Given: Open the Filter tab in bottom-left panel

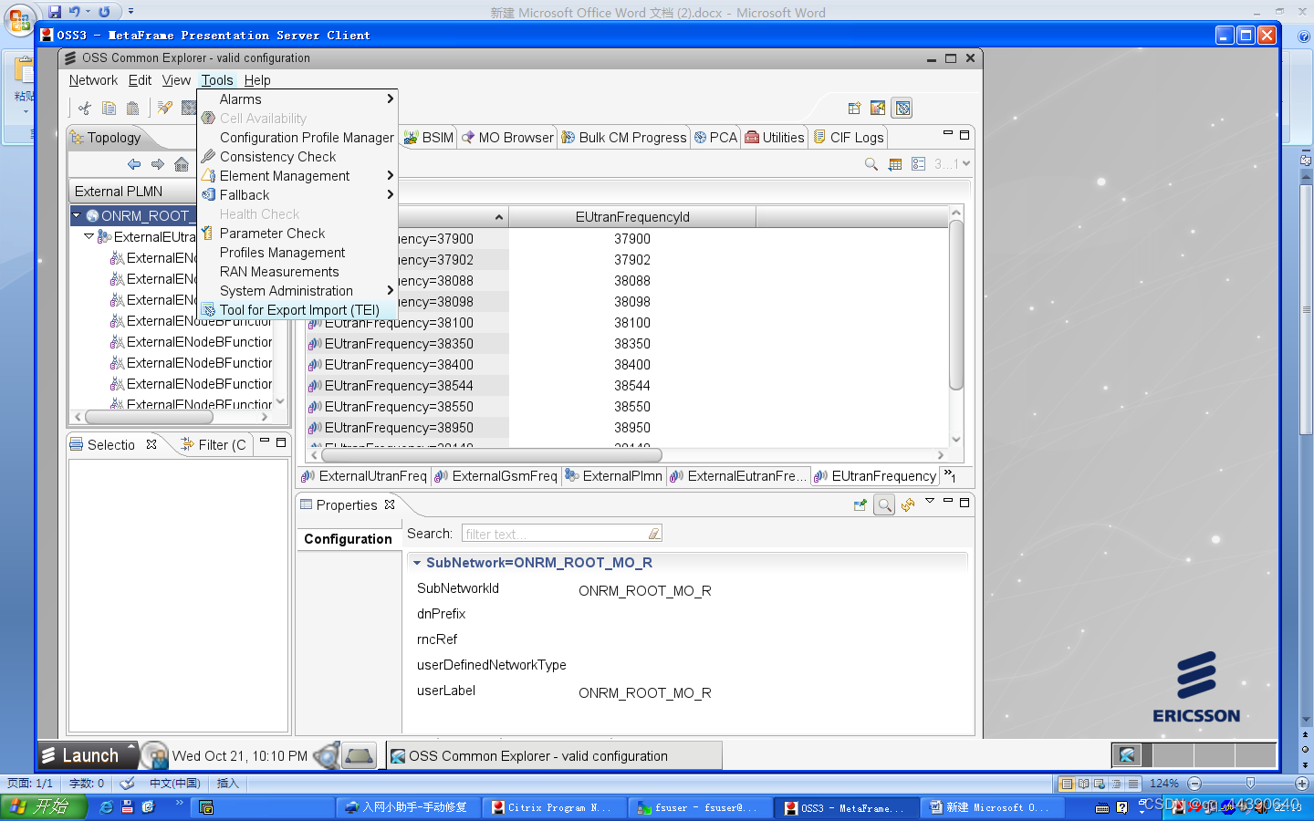Looking at the screenshot, I should (214, 444).
